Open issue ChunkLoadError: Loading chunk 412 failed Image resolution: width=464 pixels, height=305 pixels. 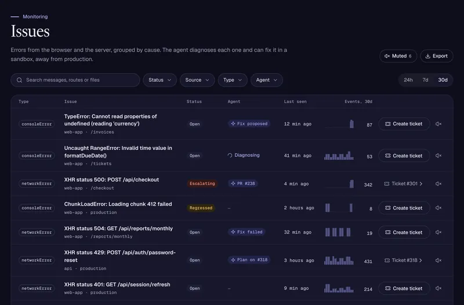[118, 204]
